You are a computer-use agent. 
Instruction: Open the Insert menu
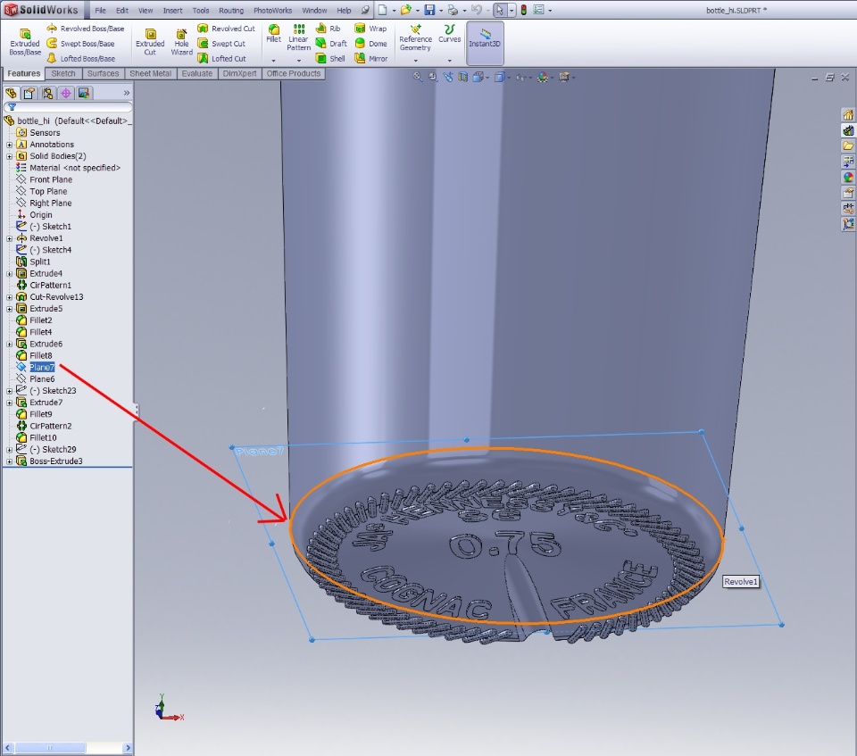click(172, 11)
